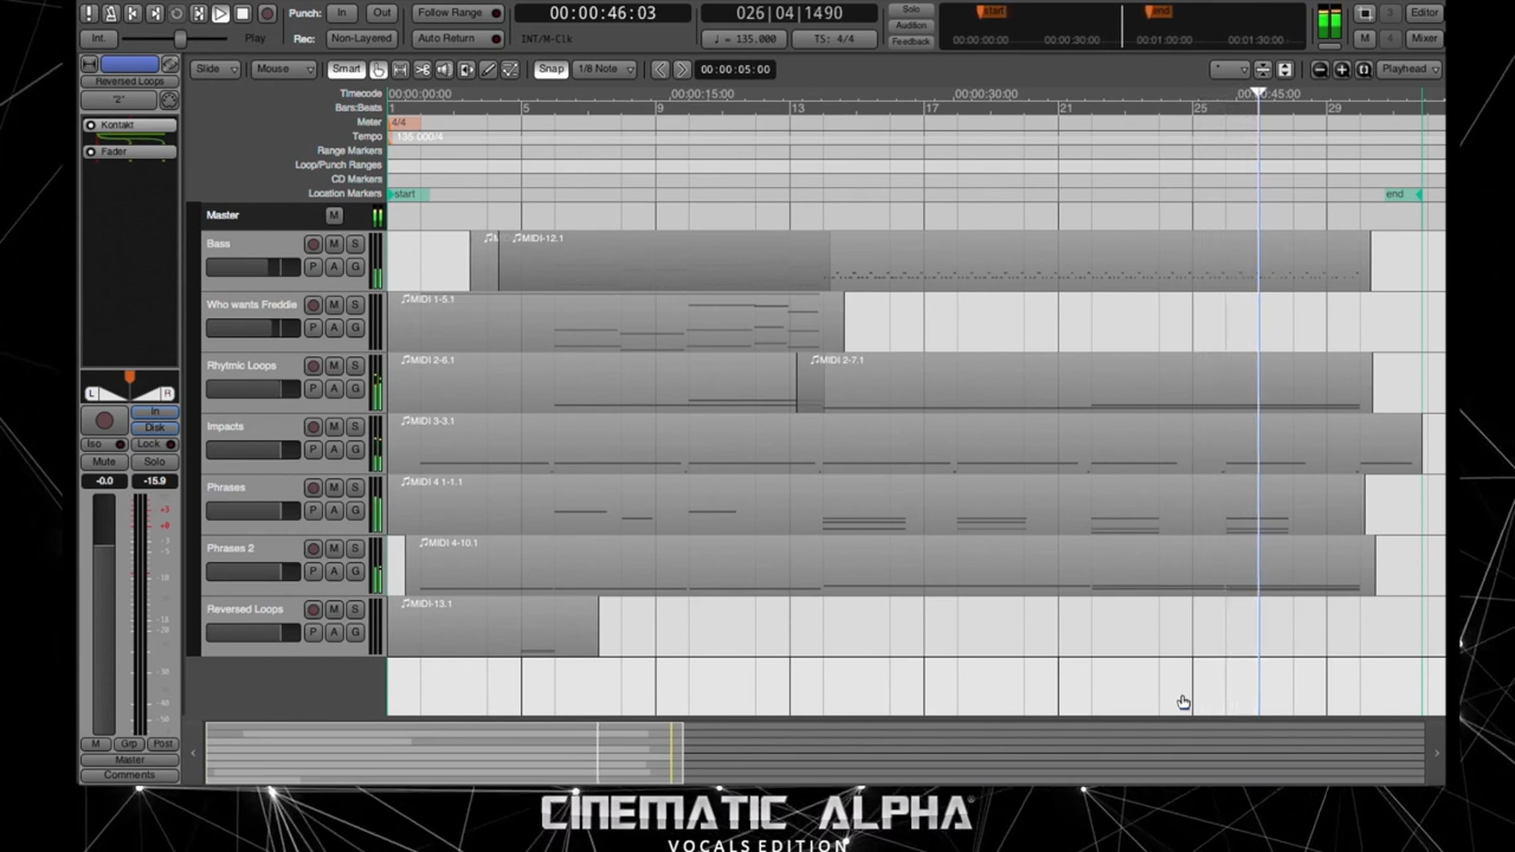
Task: Switch to the Mixer window
Action: pyautogui.click(x=1424, y=38)
